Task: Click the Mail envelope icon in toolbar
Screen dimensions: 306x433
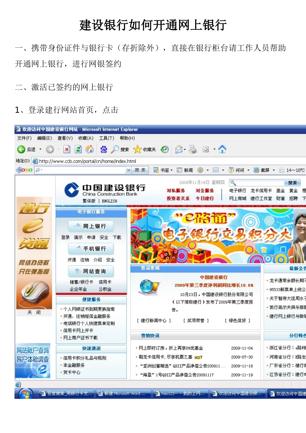Action: [179, 149]
